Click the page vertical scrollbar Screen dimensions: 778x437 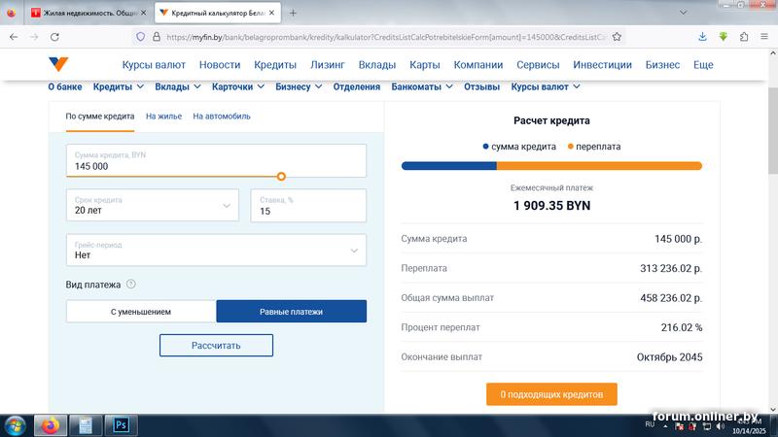[773, 130]
